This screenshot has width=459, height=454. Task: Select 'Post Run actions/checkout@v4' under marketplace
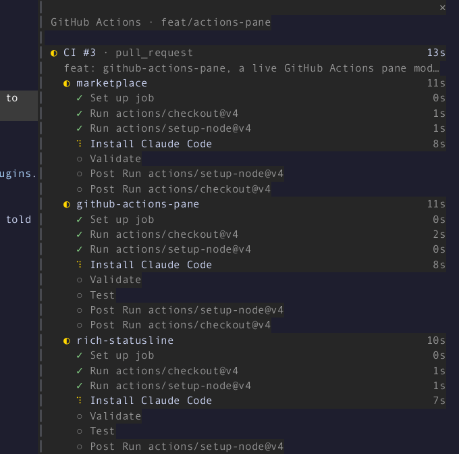click(180, 189)
